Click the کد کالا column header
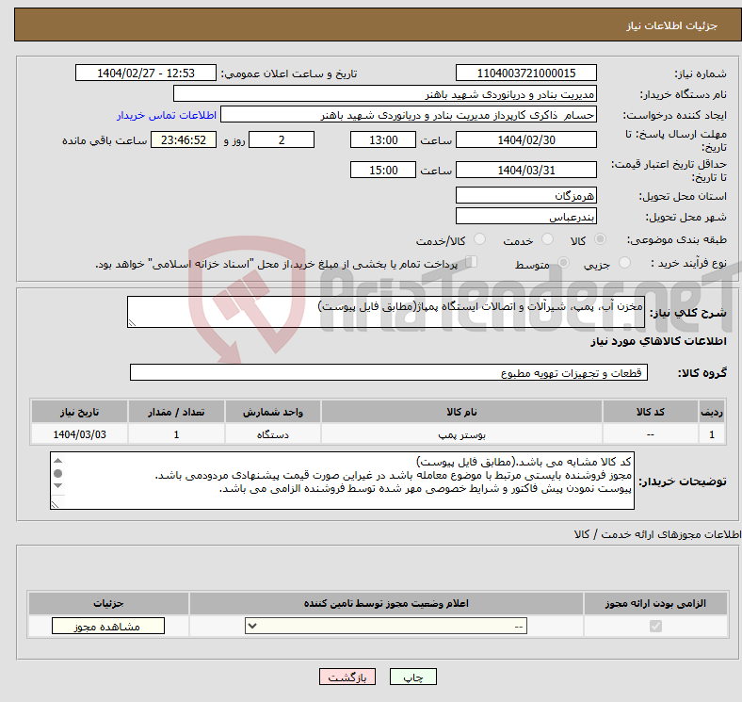 (651, 412)
